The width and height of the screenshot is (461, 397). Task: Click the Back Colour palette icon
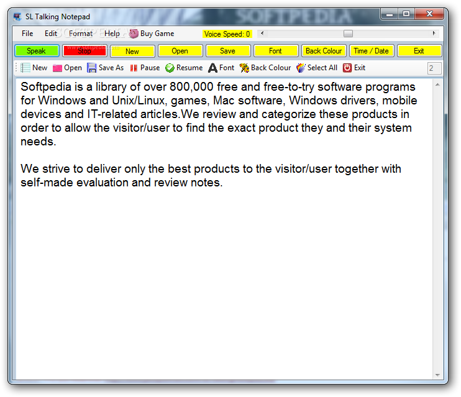click(244, 68)
